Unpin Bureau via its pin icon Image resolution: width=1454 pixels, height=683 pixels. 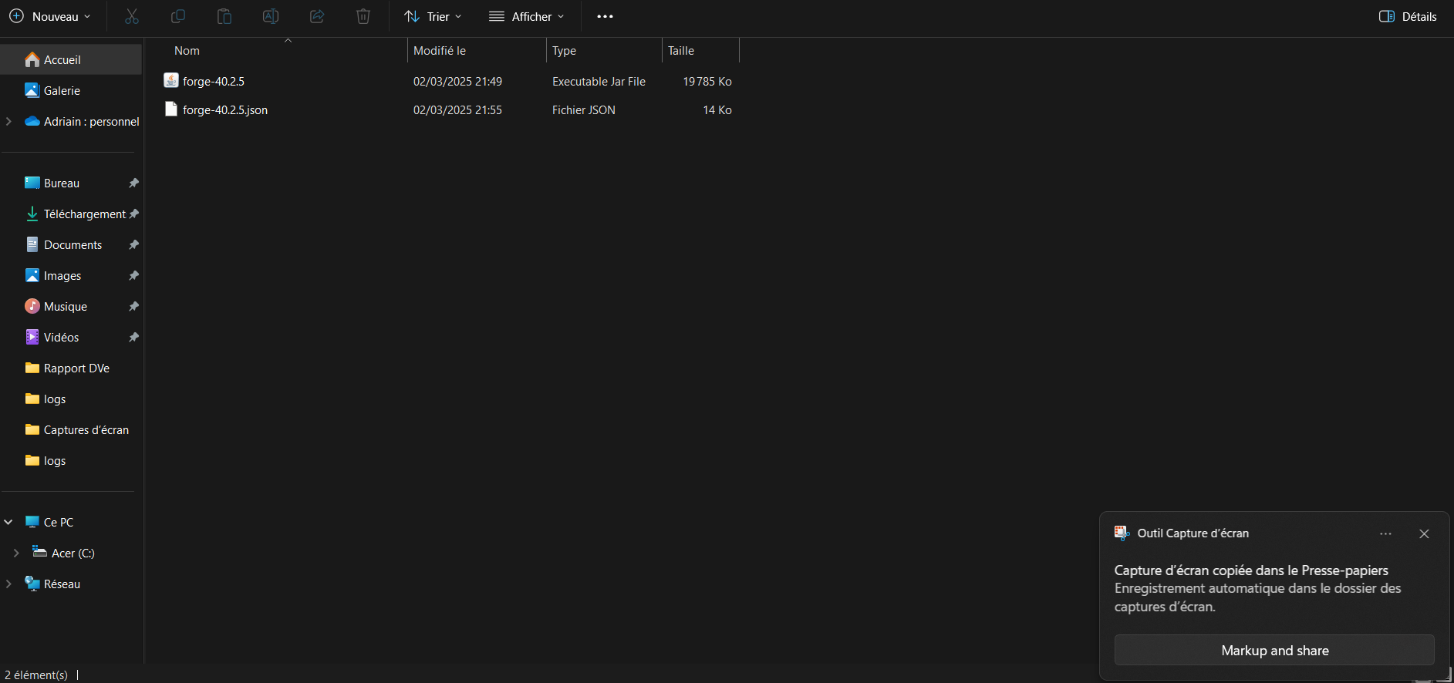pyautogui.click(x=133, y=183)
